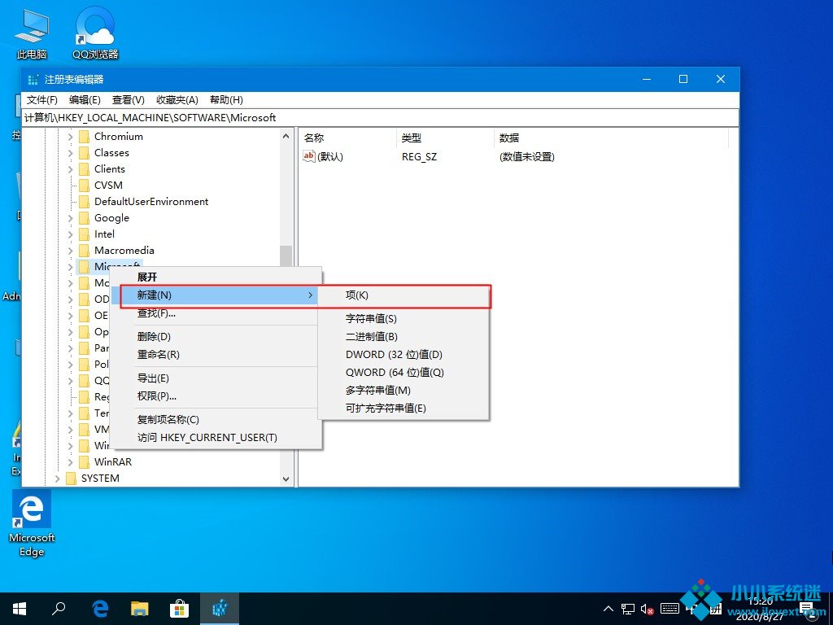The image size is (833, 625).
Task: Expand the SYSTEM key
Action: pyautogui.click(x=58, y=479)
